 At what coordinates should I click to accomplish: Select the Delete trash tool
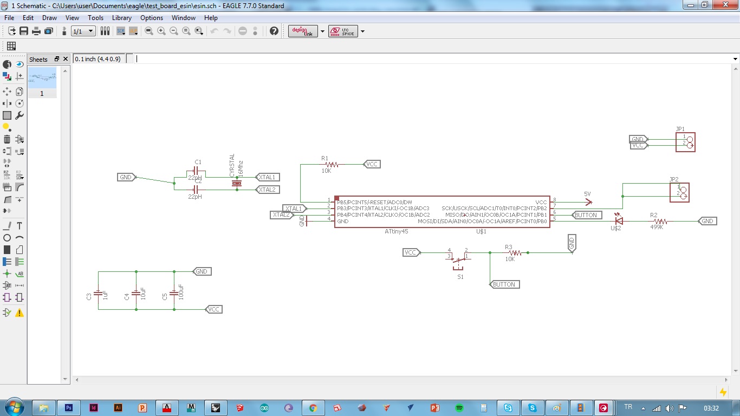[7, 139]
